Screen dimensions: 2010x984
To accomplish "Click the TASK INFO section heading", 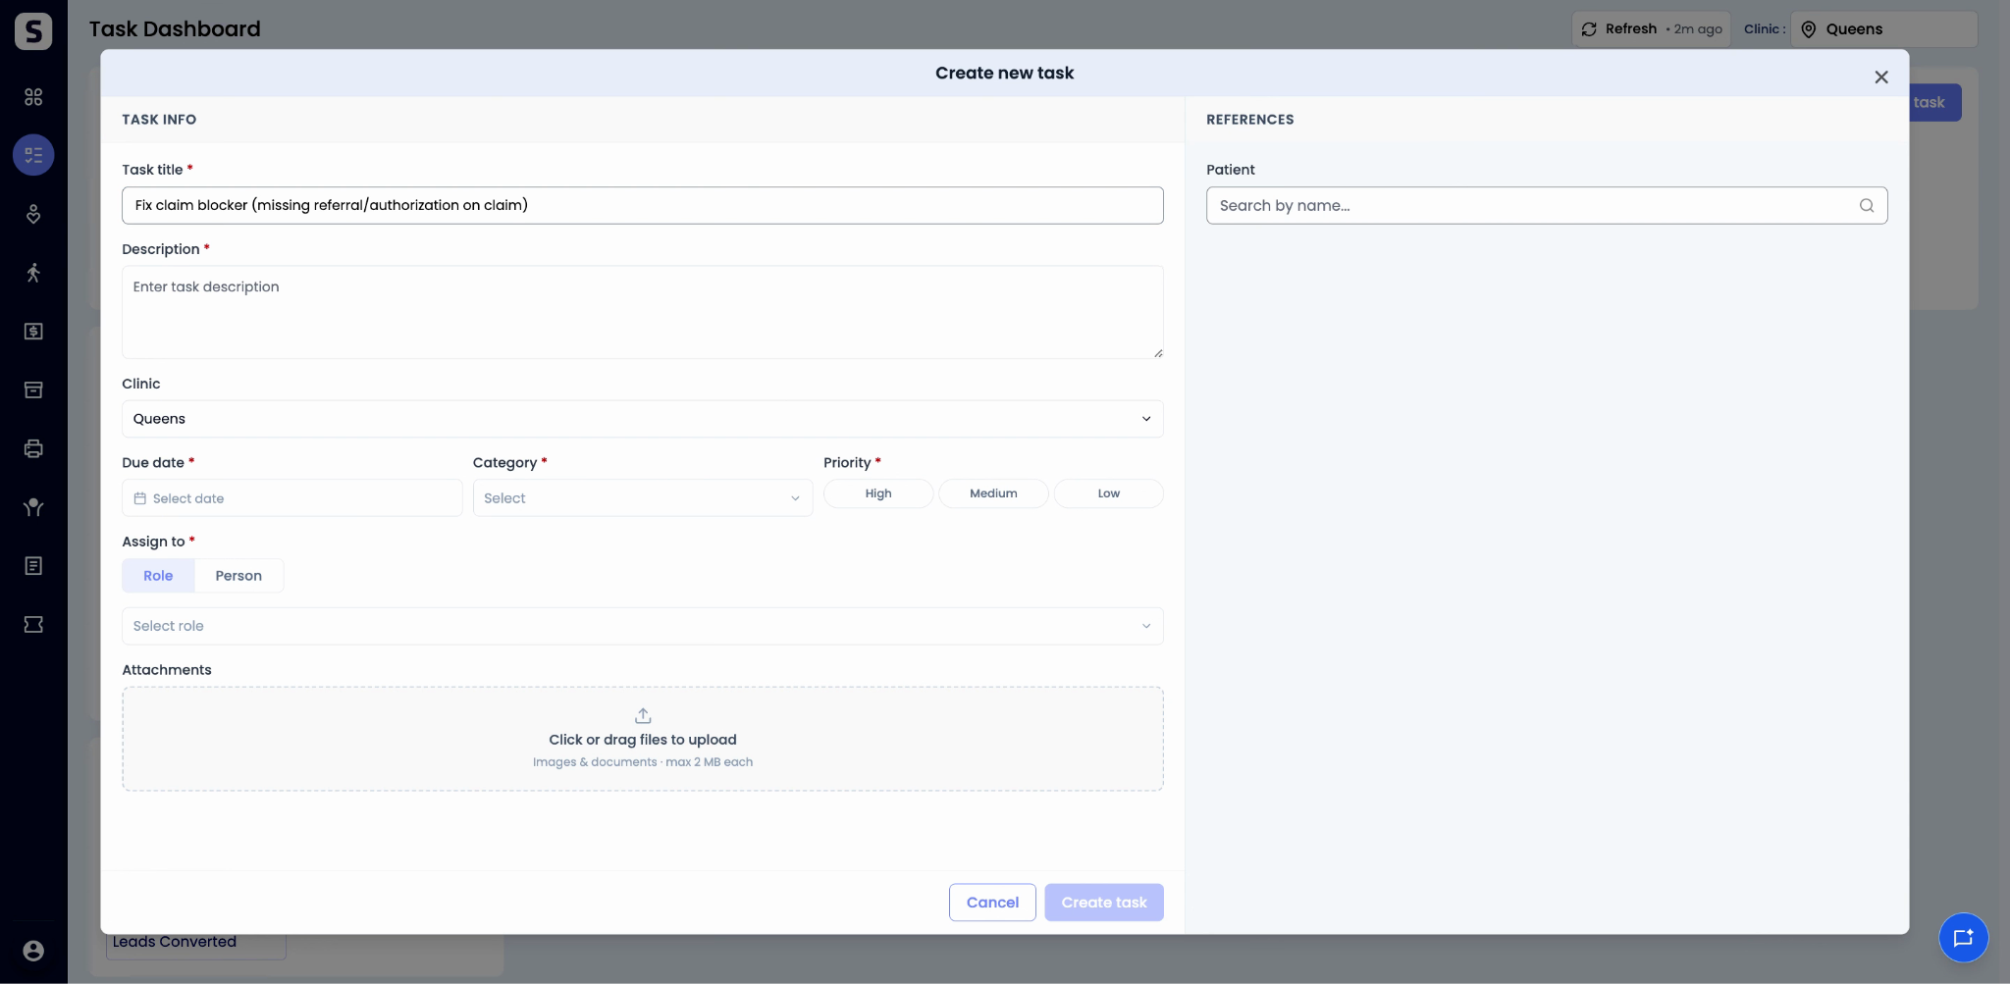I will pos(159,120).
